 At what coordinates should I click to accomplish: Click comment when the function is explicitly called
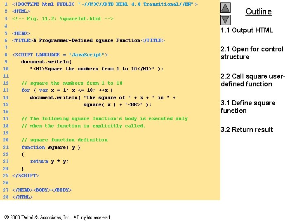tap(83, 126)
